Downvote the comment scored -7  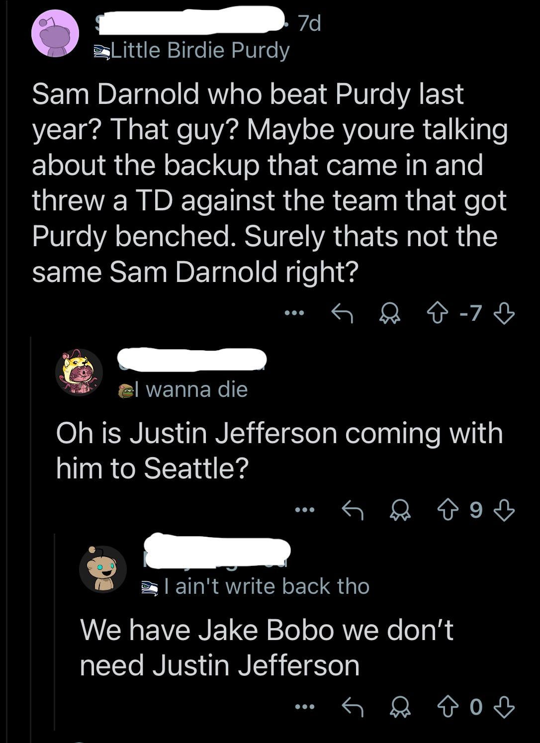point(504,313)
